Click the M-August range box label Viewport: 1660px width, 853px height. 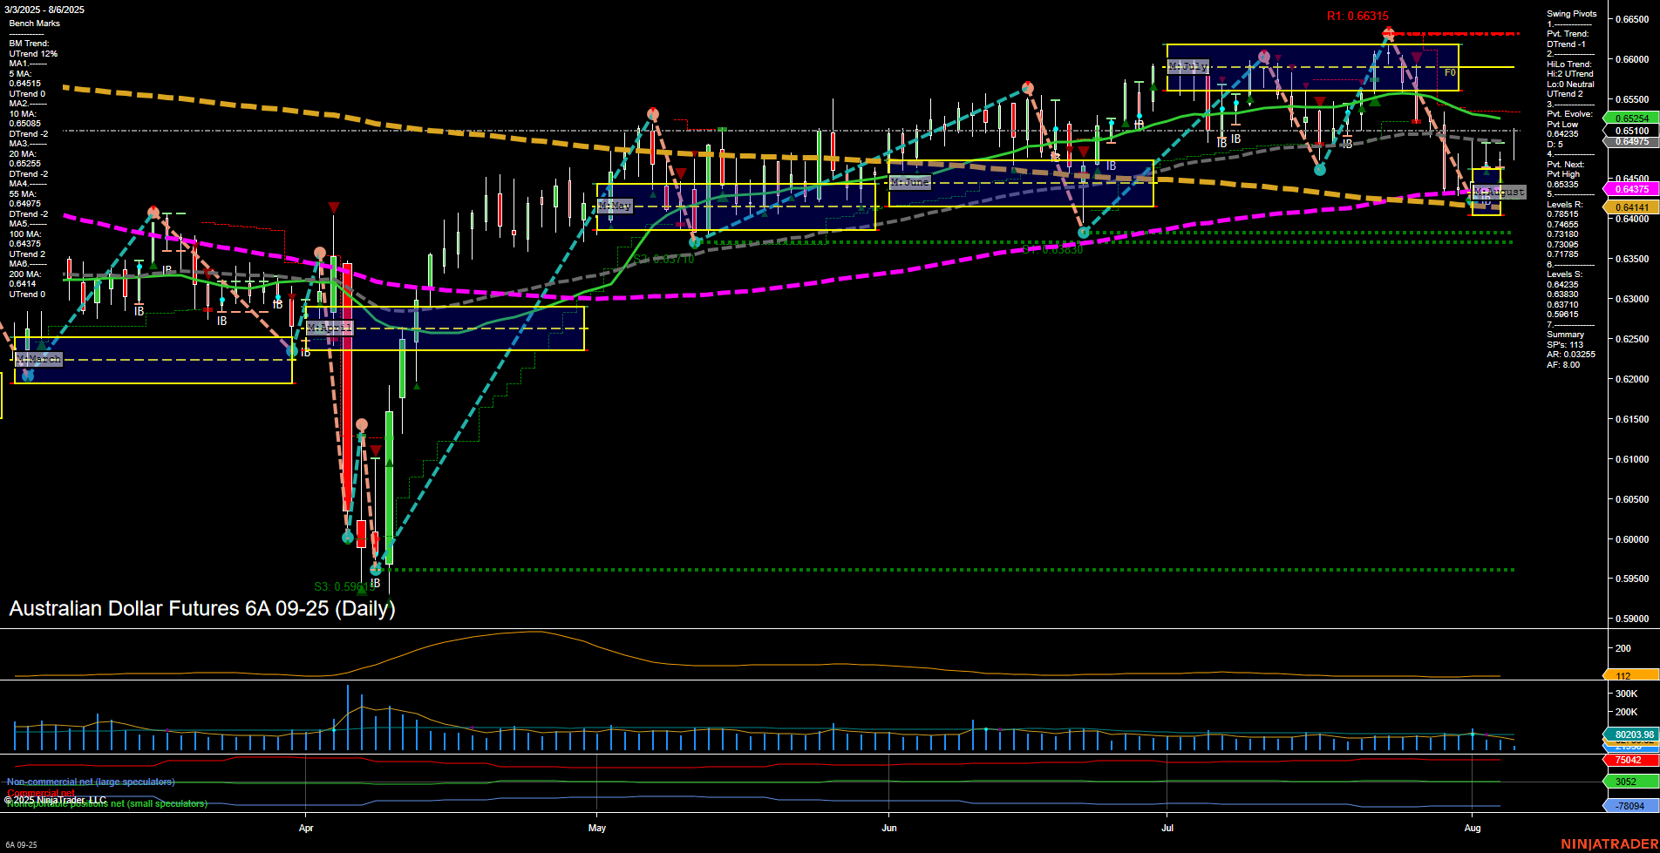tap(1499, 192)
